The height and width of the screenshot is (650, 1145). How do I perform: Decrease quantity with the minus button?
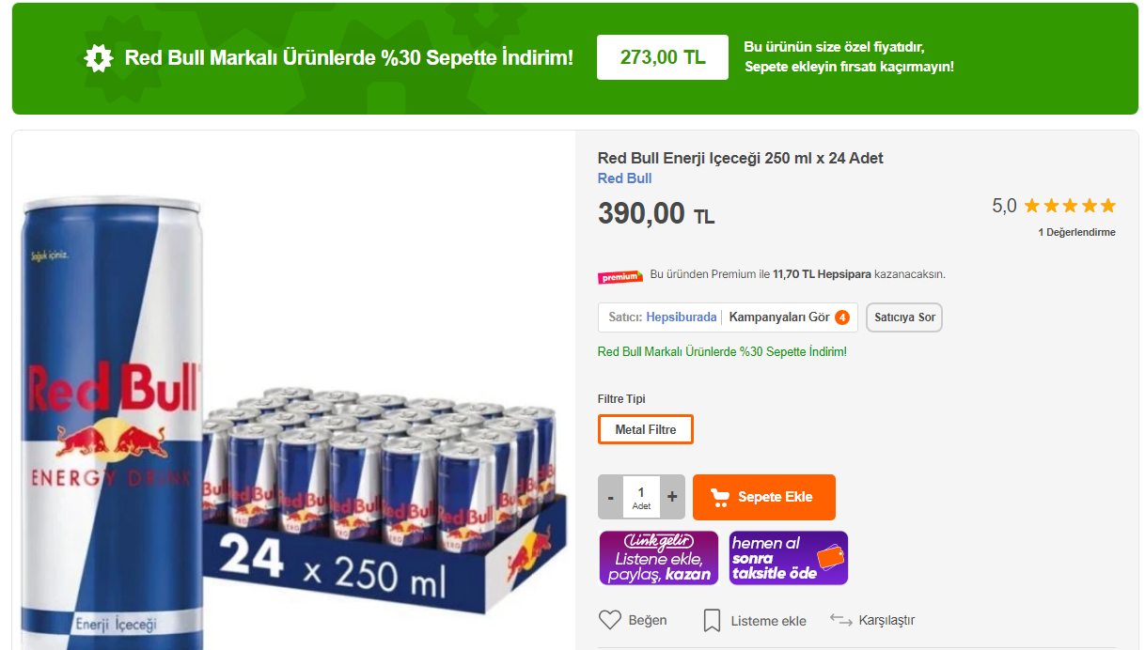611,497
